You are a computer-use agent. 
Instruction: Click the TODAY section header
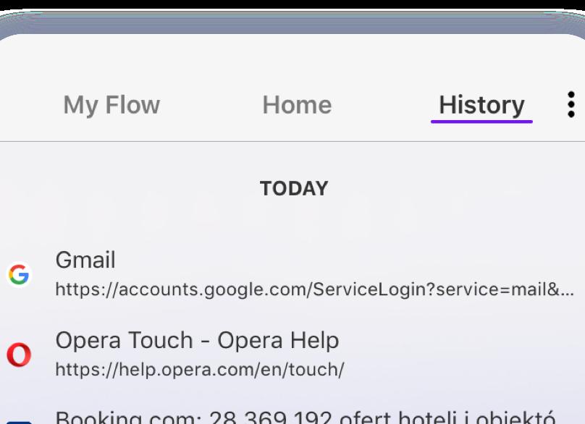(x=294, y=189)
